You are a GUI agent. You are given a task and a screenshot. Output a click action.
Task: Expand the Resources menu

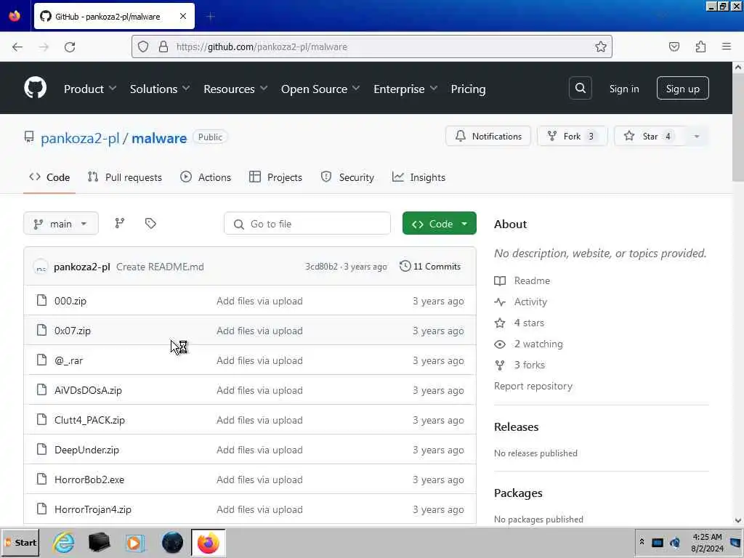tap(235, 89)
